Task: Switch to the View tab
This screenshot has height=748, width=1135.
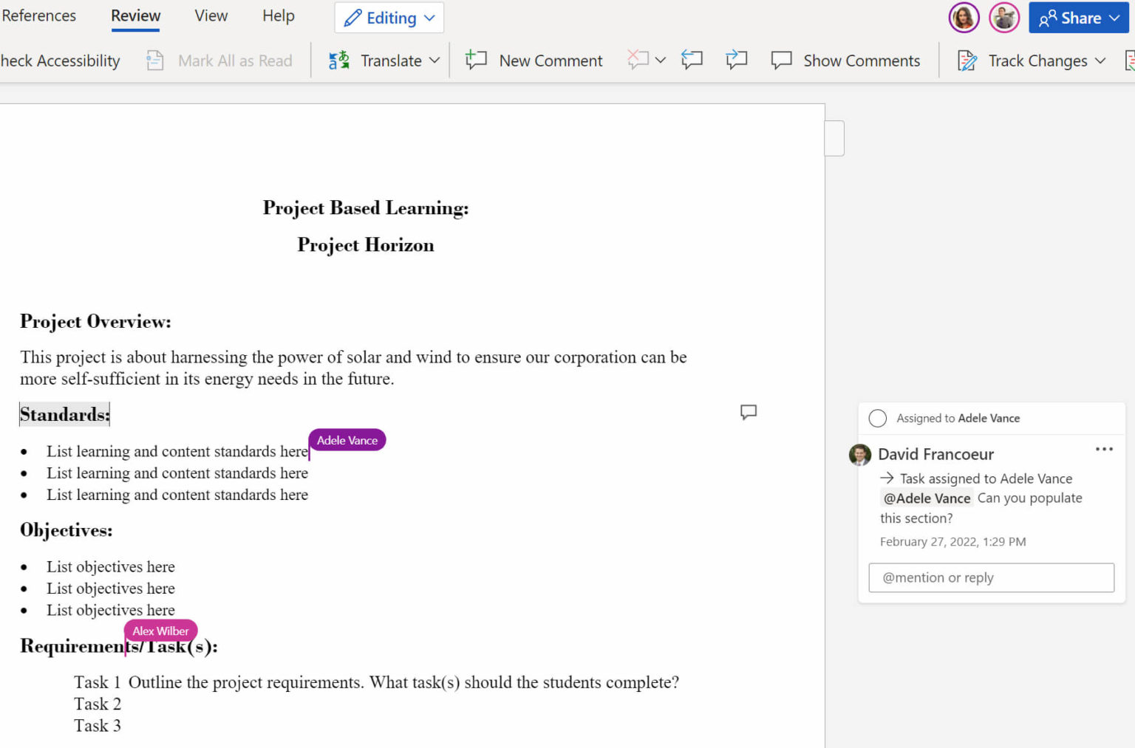Action: coord(211,16)
